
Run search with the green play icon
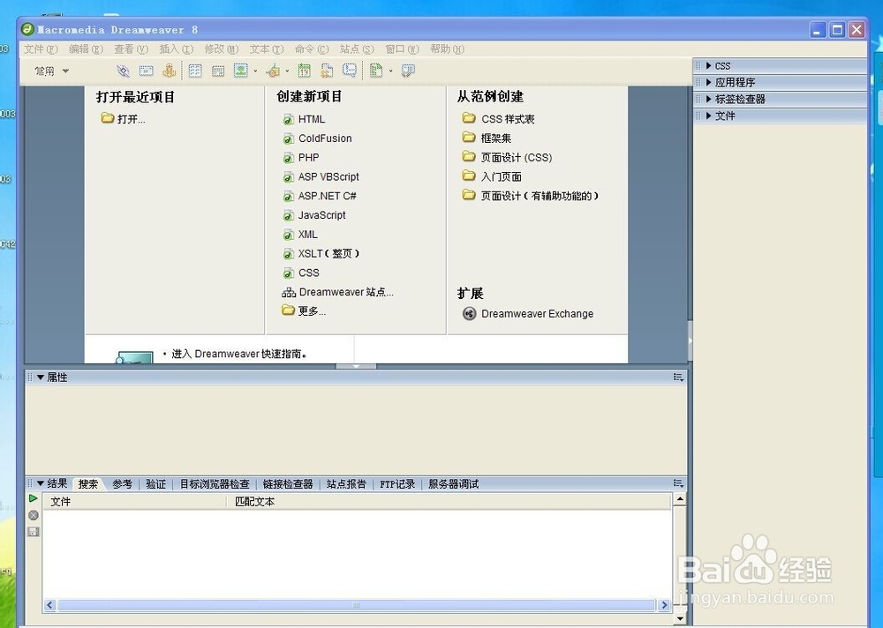tap(34, 498)
